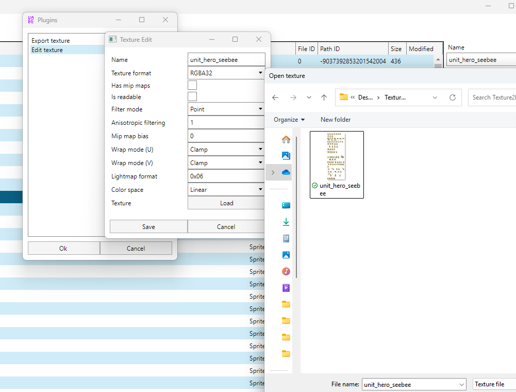This screenshot has height=392, width=516.
Task: Open the Music folder icon
Action: click(286, 271)
